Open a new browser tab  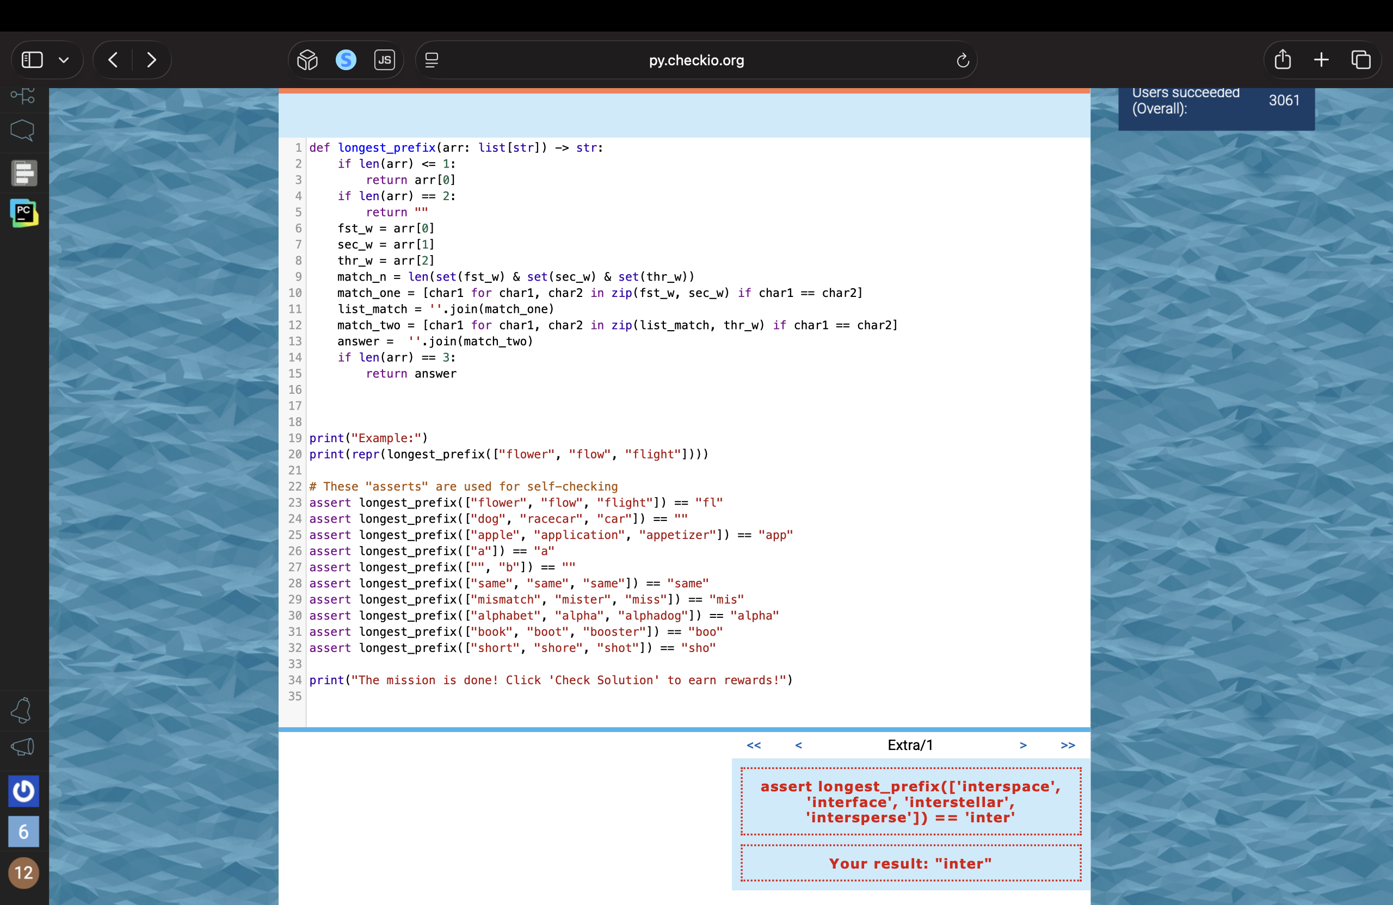point(1321,60)
